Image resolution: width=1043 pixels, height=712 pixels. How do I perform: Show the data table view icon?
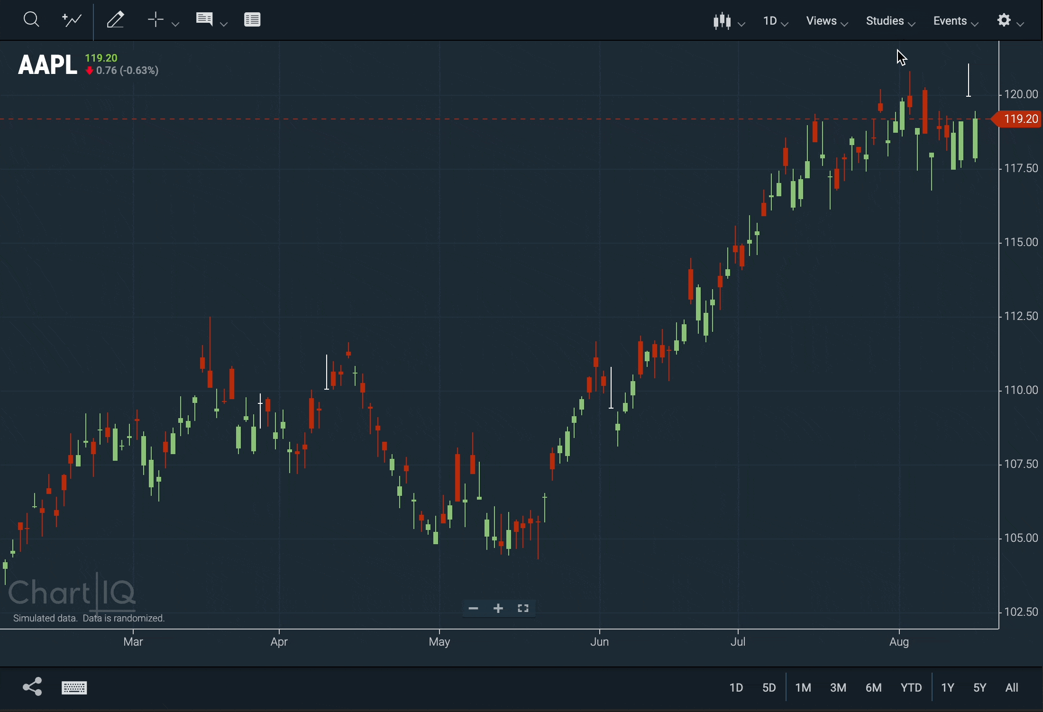[253, 20]
